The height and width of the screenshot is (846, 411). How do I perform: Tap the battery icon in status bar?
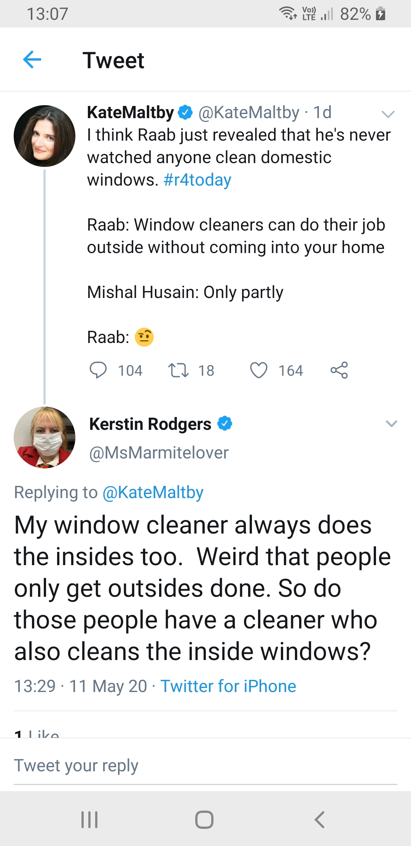point(380,14)
